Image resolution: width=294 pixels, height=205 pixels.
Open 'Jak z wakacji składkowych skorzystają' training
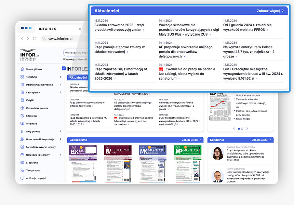pyautogui.click(x=248, y=177)
